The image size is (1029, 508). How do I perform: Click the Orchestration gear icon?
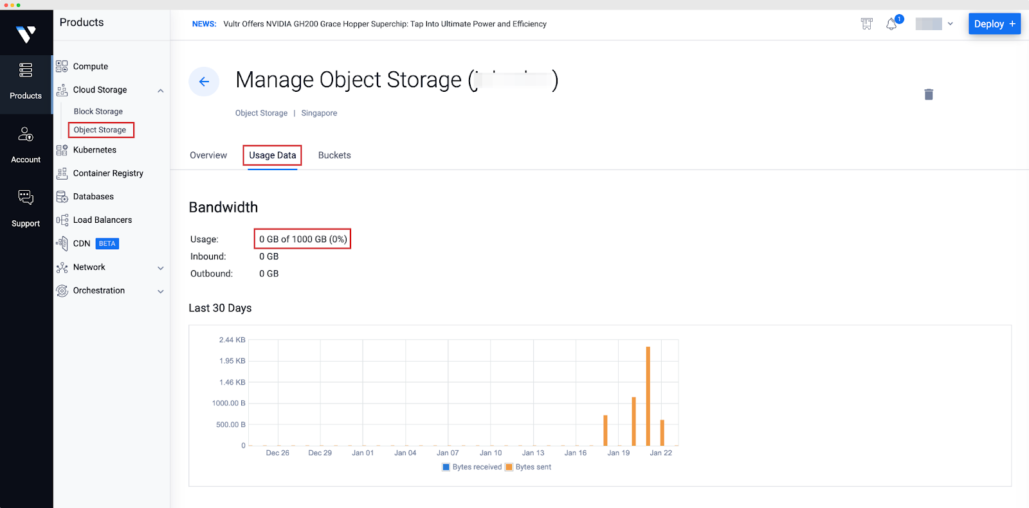pyautogui.click(x=62, y=291)
